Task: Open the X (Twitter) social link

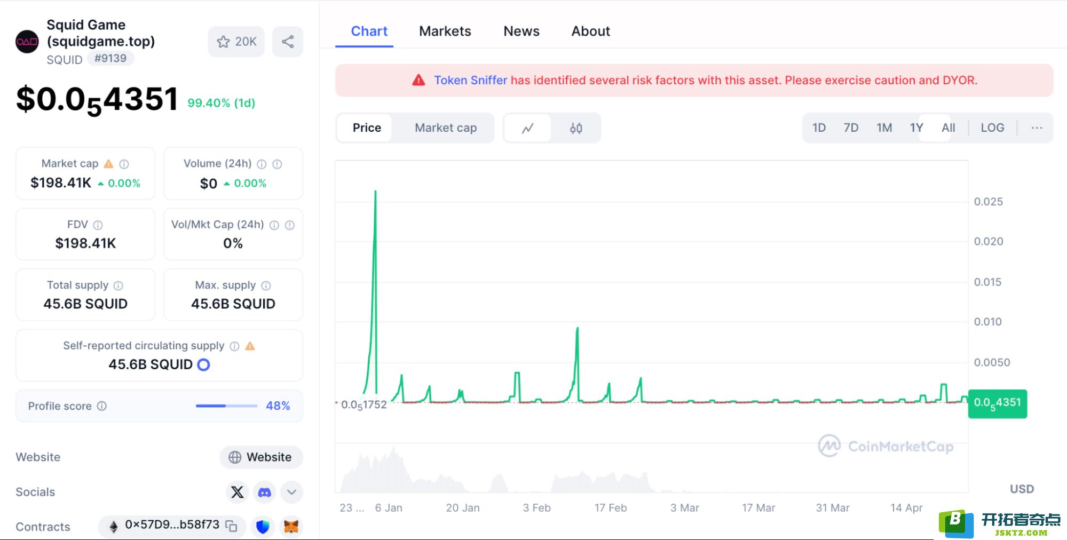Action: pyautogui.click(x=237, y=492)
